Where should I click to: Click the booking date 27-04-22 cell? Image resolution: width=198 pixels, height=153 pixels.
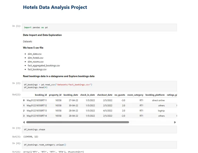coord(73,100)
